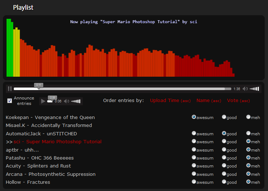Vote awesum for sci Super Mario tutorial
Viewport: 268px width, 191px height.
[194, 141]
